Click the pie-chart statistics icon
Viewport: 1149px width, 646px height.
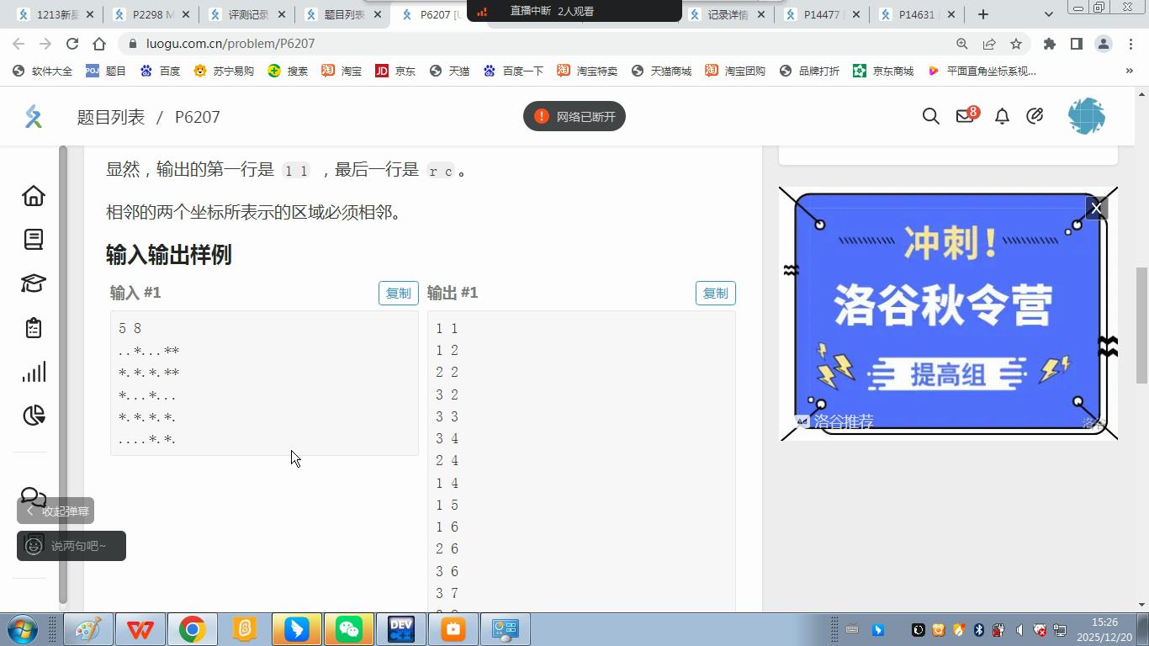[32, 416]
